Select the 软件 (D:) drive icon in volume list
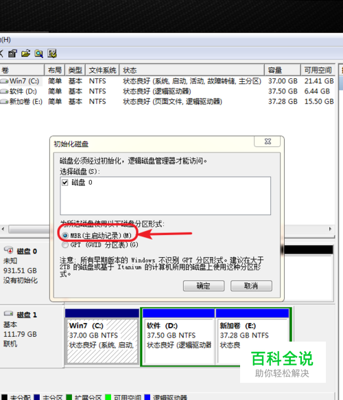Image resolution: width=343 pixels, height=400 pixels. click(4, 91)
